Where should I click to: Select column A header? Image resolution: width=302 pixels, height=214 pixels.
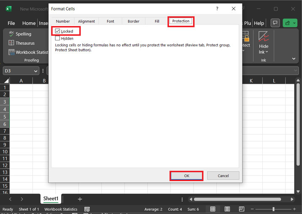(x=21, y=81)
